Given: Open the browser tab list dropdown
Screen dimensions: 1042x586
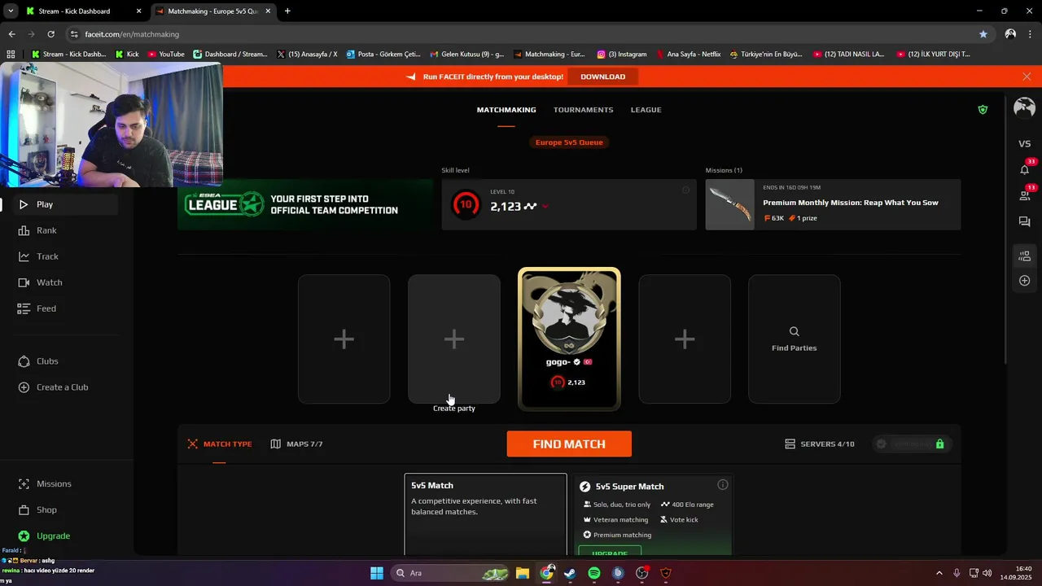Looking at the screenshot, I should [11, 11].
